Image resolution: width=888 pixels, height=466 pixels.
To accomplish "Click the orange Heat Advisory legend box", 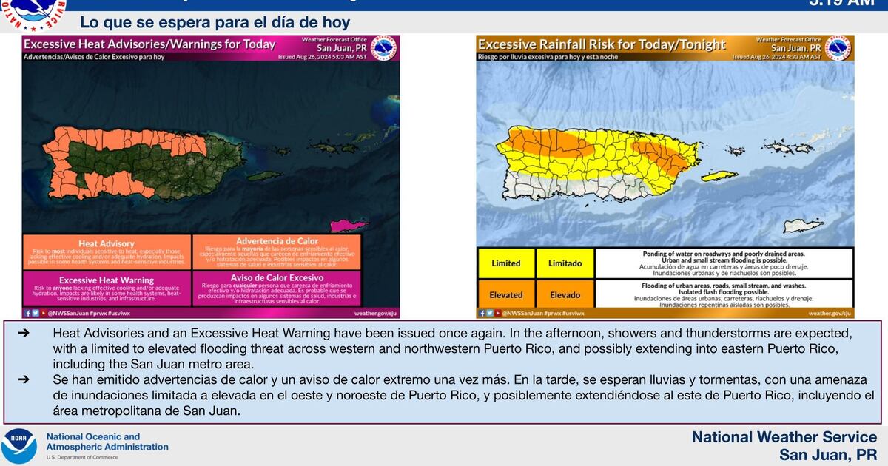I will [107, 252].
